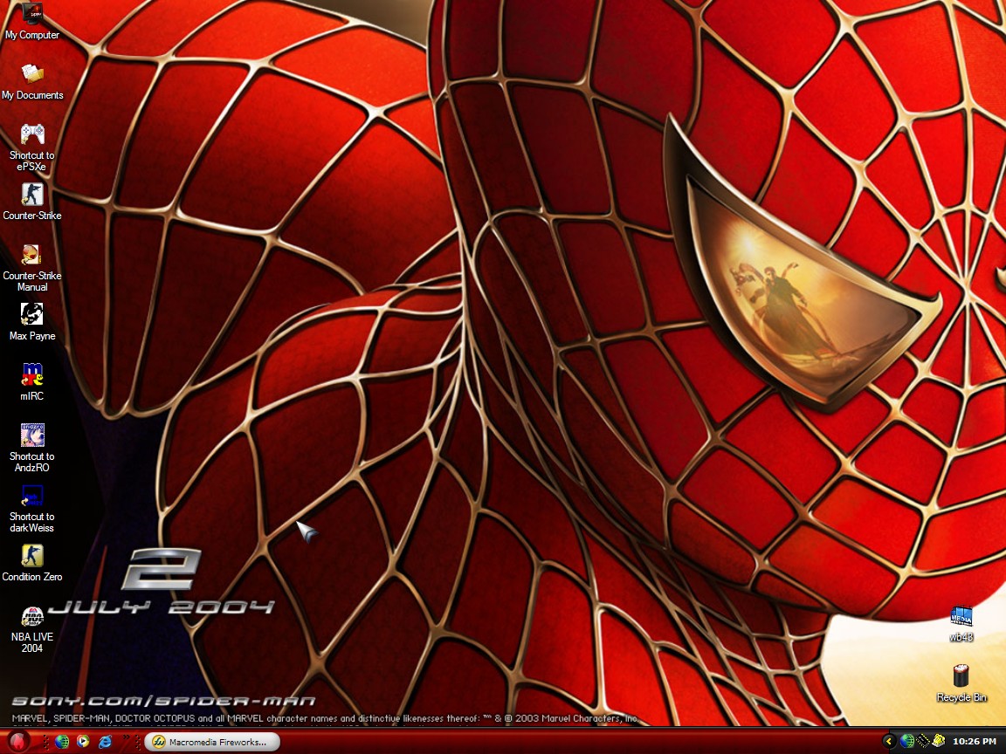The image size is (1006, 754).
Task: Select the Shortcut to AndzRO icon
Action: [32, 435]
